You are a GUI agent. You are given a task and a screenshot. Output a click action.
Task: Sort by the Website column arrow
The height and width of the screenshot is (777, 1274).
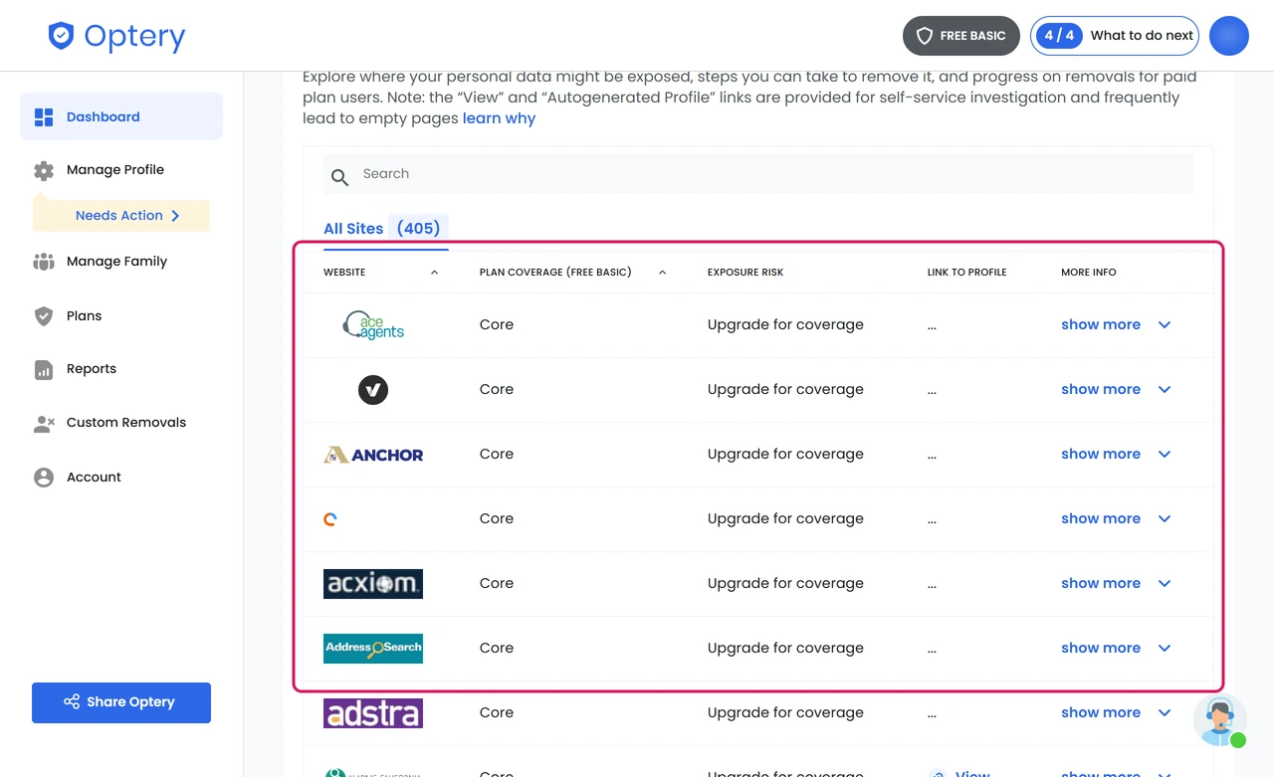pos(434,273)
